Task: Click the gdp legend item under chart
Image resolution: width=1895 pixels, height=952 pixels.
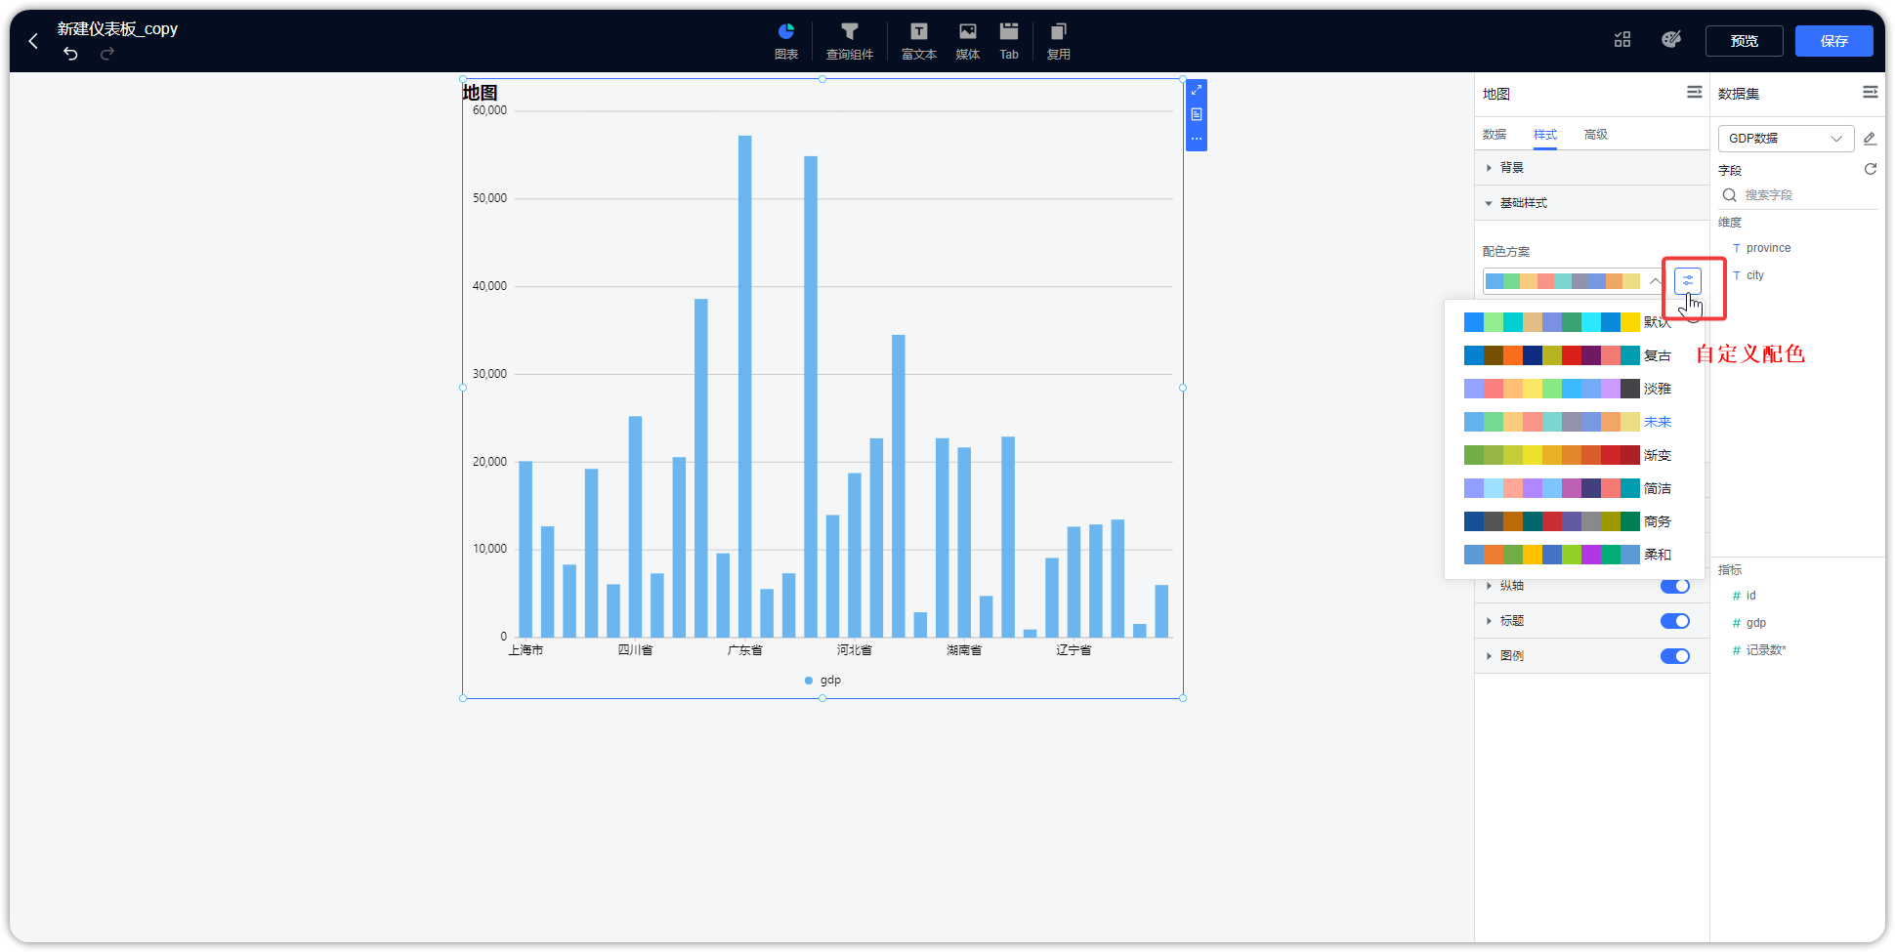Action: pos(822,681)
